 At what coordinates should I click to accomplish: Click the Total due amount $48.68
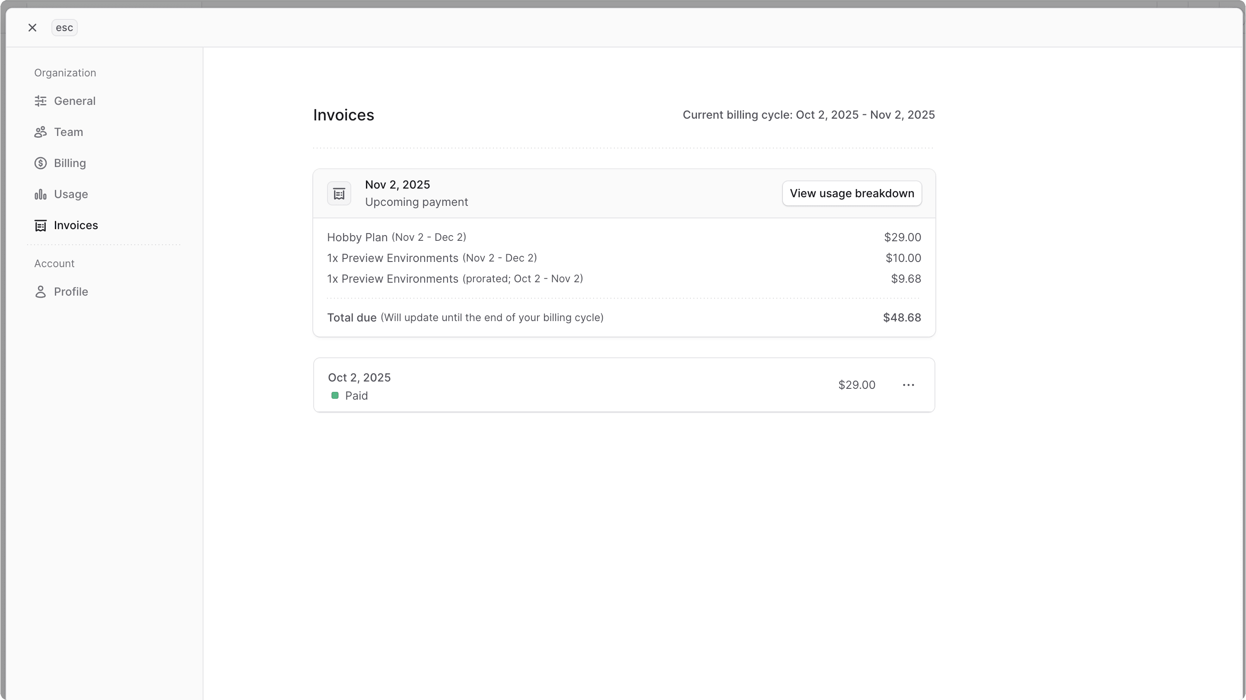(902, 317)
